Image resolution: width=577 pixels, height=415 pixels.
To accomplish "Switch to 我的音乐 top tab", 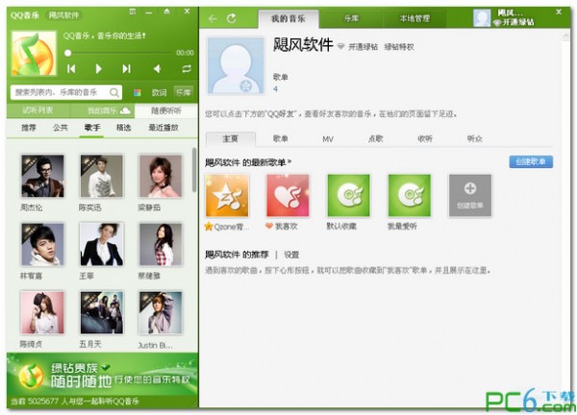I will 288,19.
